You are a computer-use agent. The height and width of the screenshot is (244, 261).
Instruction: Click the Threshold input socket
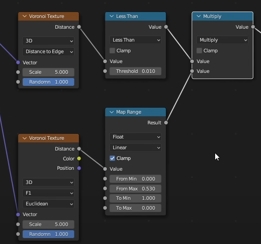pos(105,71)
